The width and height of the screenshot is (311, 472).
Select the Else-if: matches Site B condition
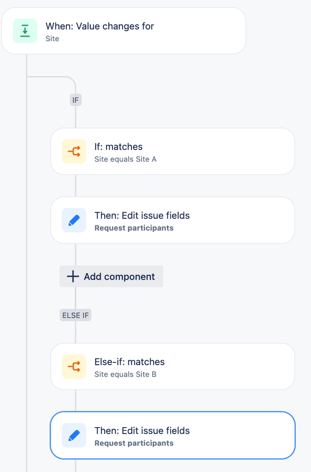173,367
